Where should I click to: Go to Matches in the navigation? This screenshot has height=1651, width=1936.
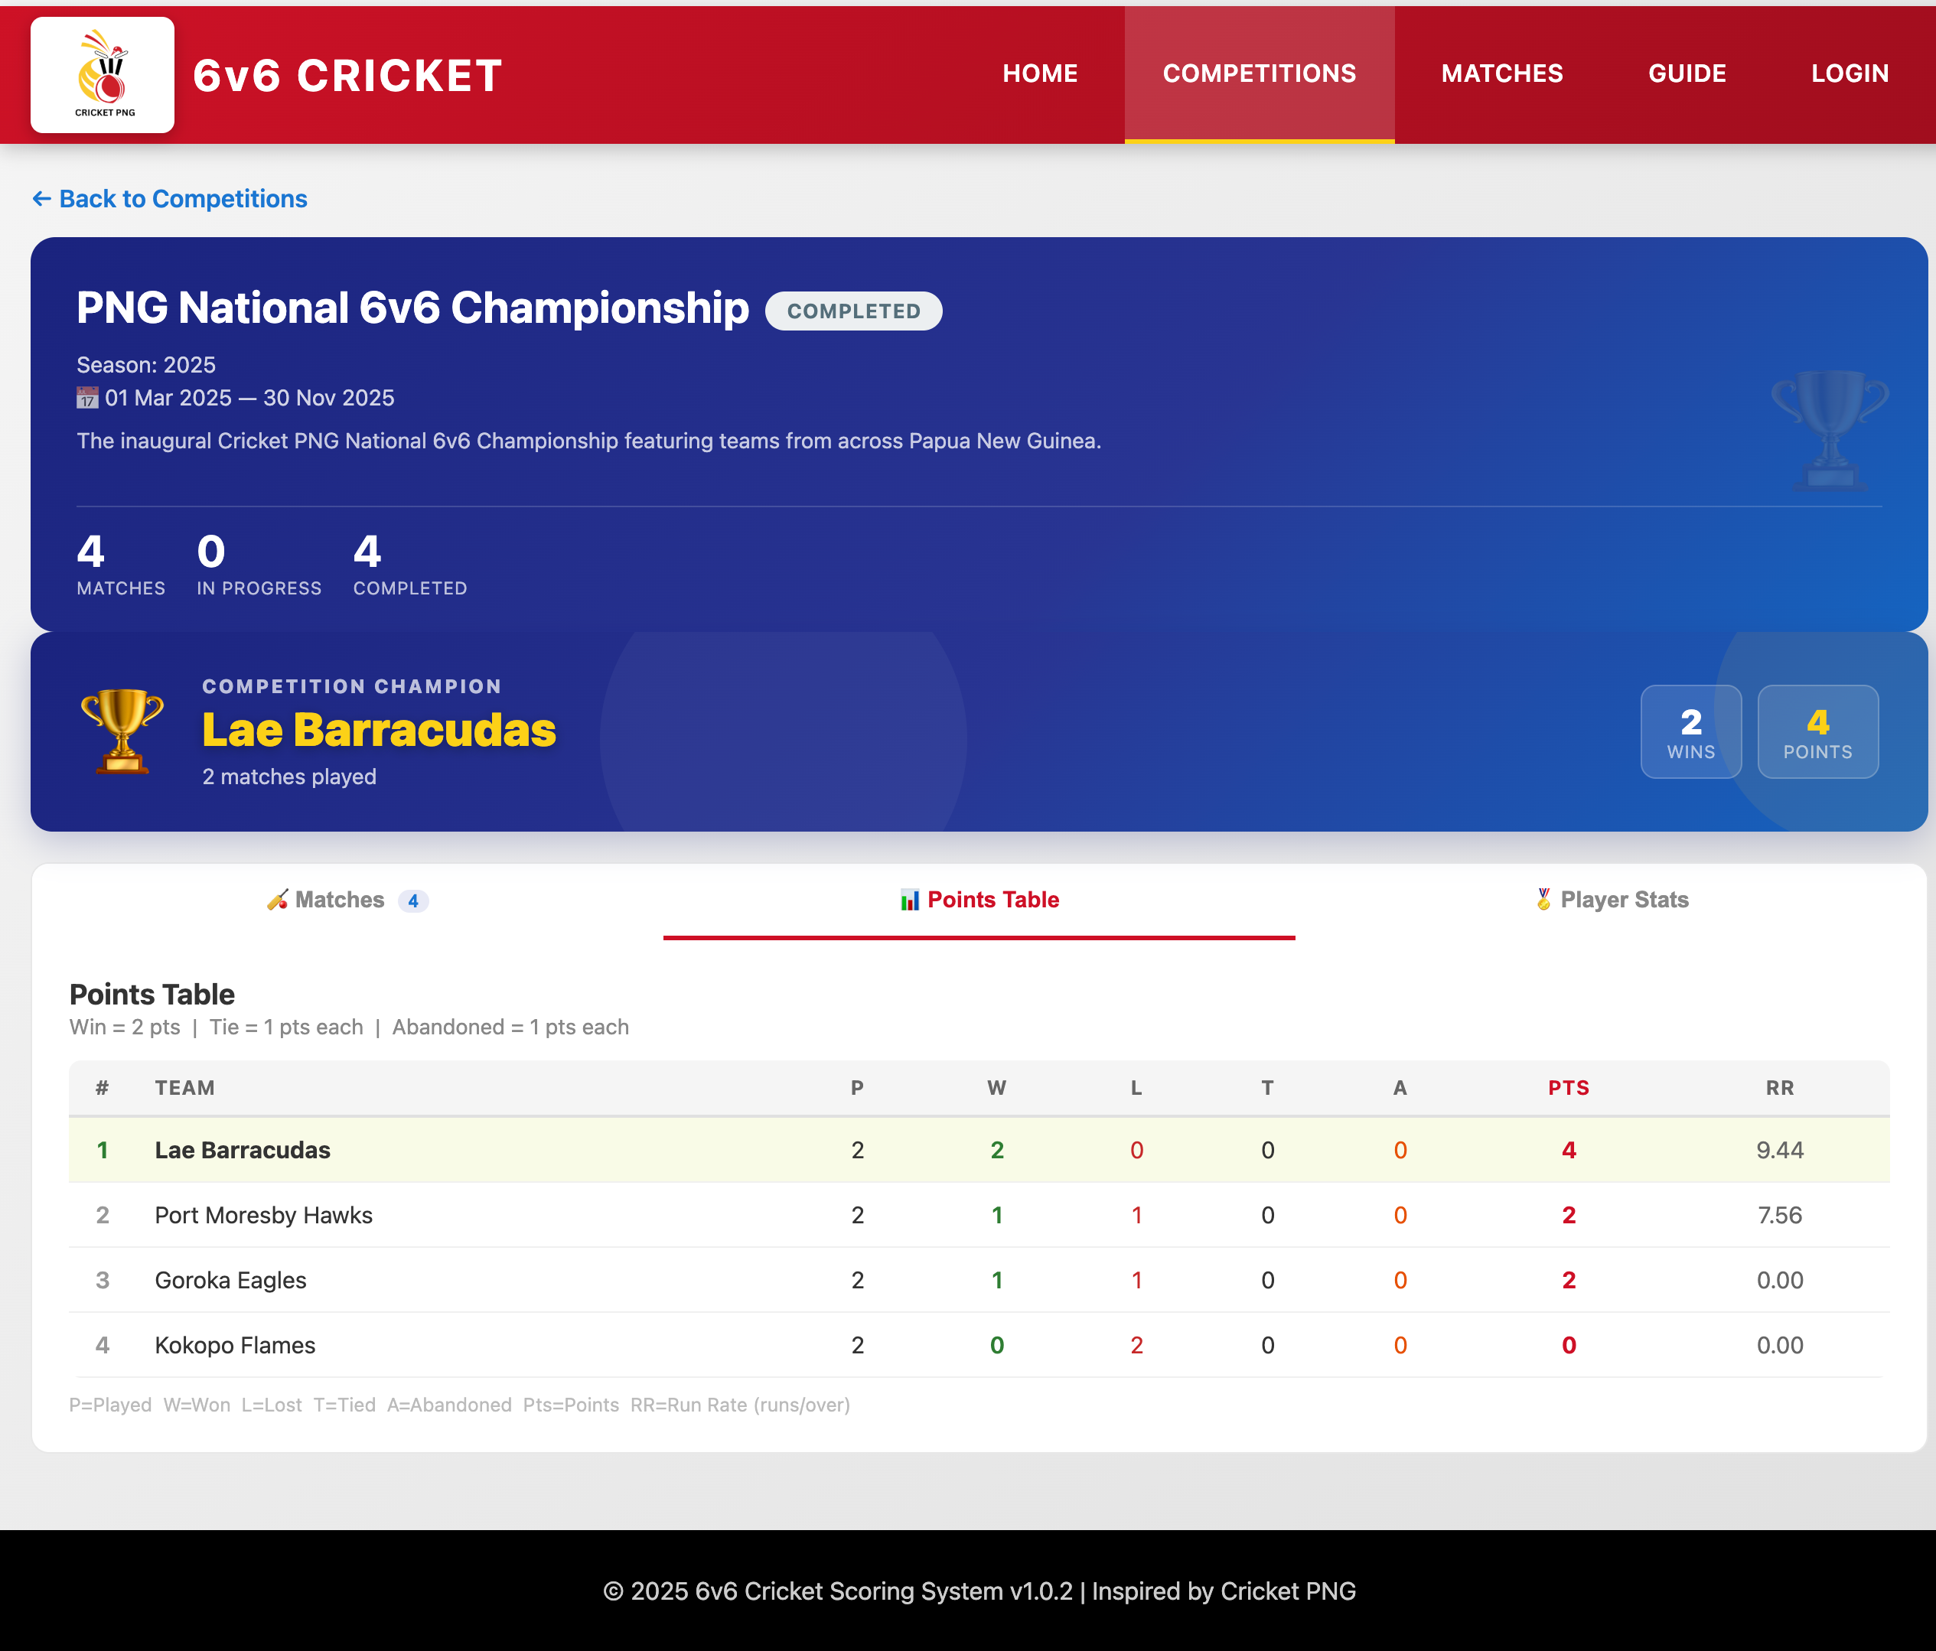(1501, 73)
